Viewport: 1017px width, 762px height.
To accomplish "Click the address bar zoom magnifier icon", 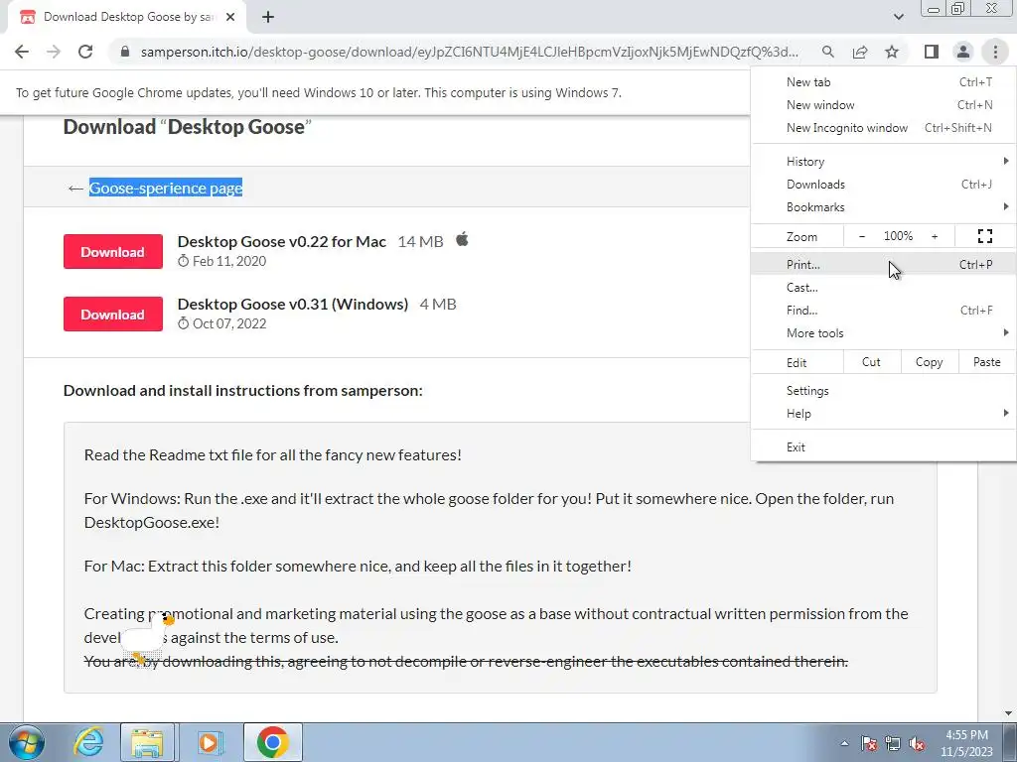I will coord(828,52).
